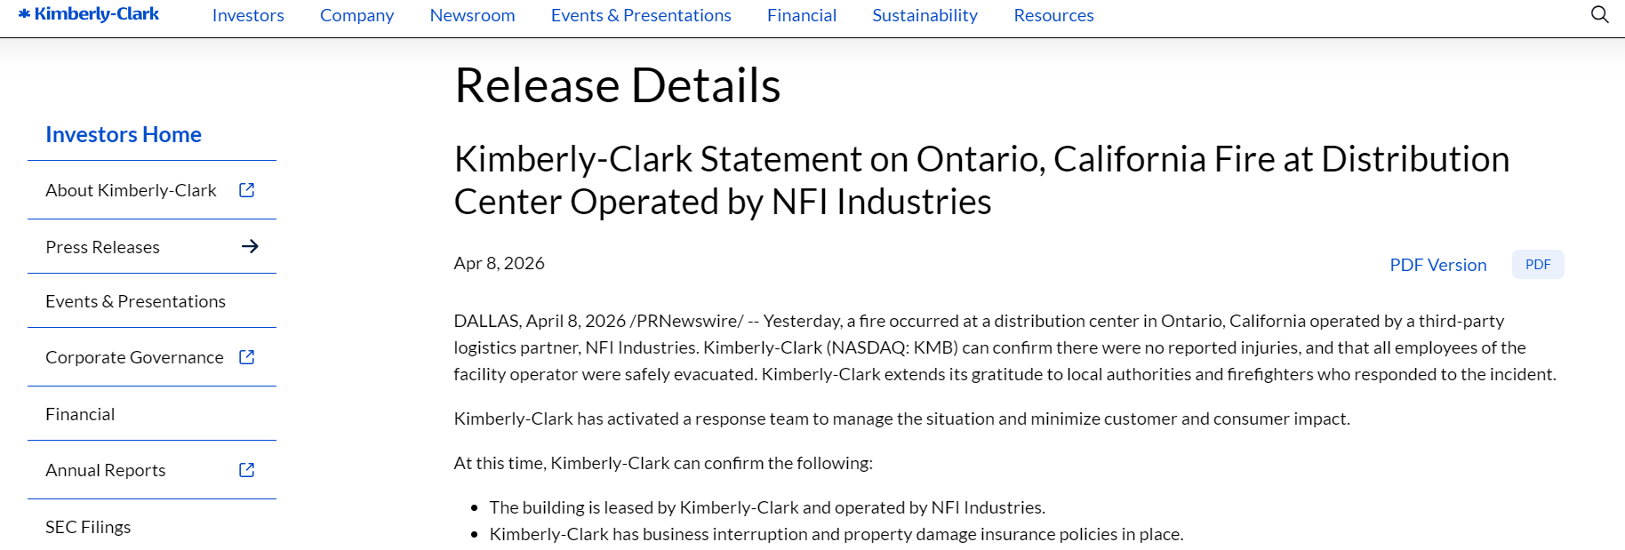This screenshot has width=1625, height=550.
Task: Click the Press Releases sidebar link
Action: 102,247
